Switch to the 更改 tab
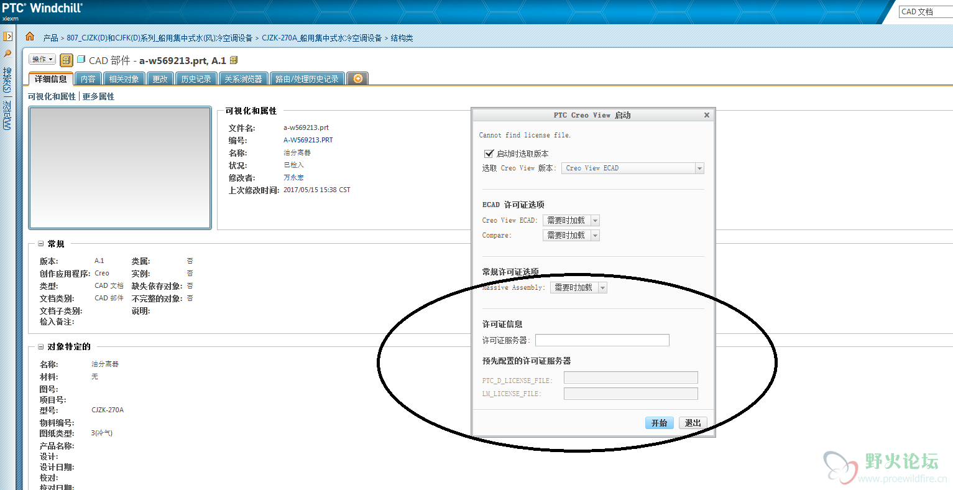The height and width of the screenshot is (490, 953). tap(160, 79)
